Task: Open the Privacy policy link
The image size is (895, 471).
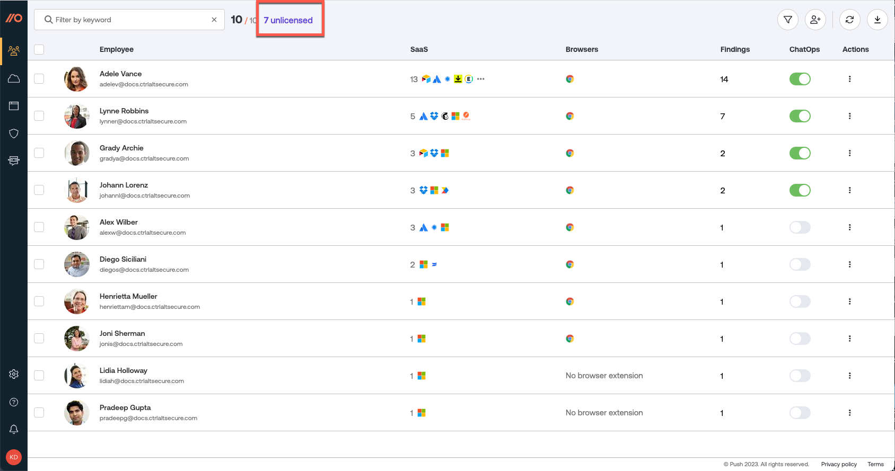Action: pyautogui.click(x=839, y=464)
